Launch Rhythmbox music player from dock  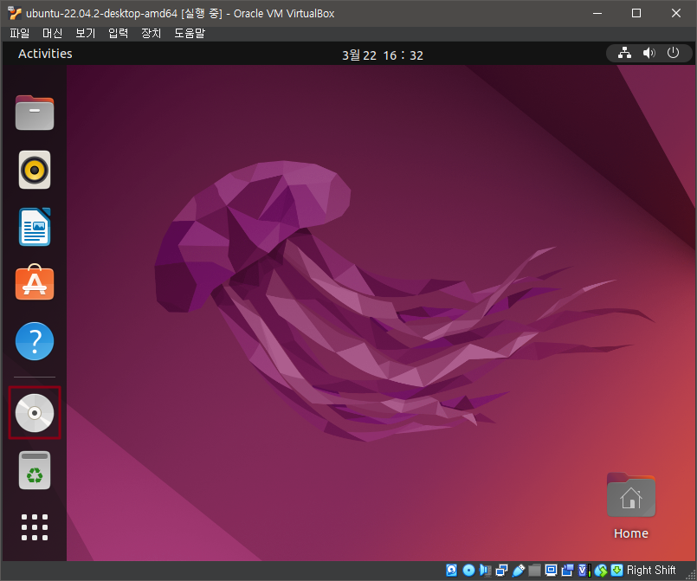[x=35, y=170]
